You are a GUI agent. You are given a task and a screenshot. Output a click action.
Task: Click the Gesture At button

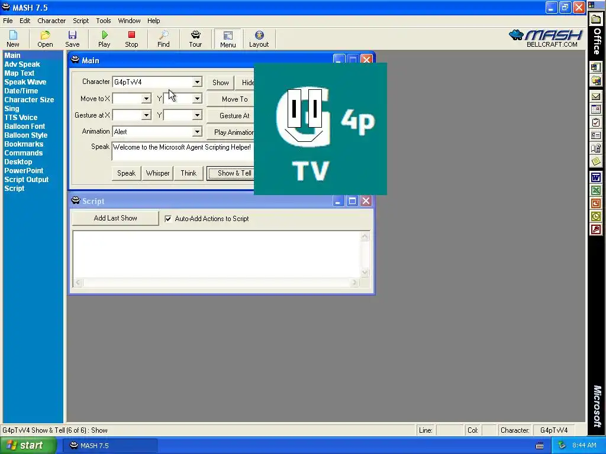(x=231, y=116)
